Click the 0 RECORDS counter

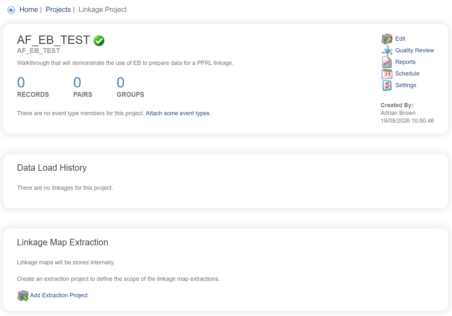[33, 87]
